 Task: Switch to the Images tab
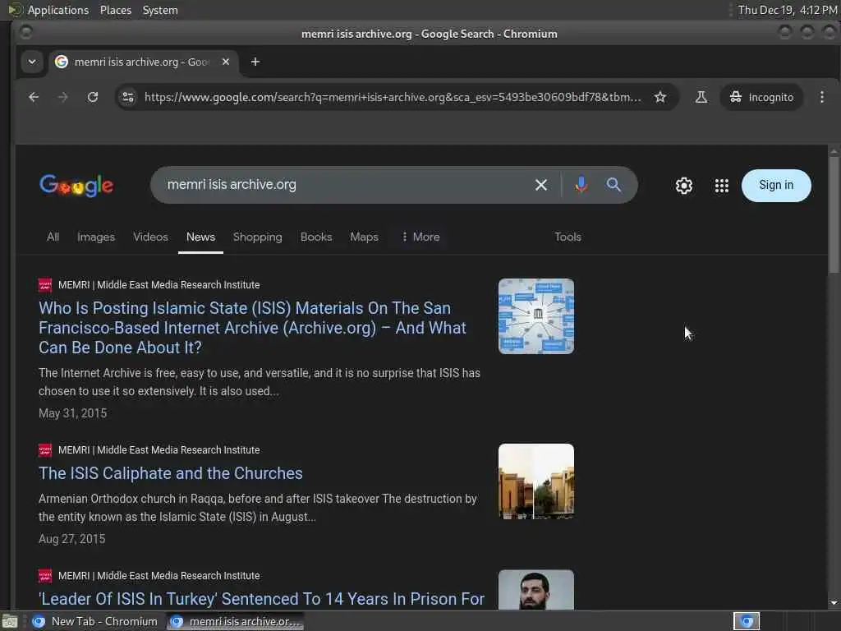96,237
